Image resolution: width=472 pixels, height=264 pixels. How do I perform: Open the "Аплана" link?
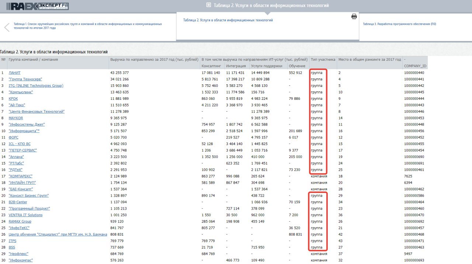tap(16, 157)
